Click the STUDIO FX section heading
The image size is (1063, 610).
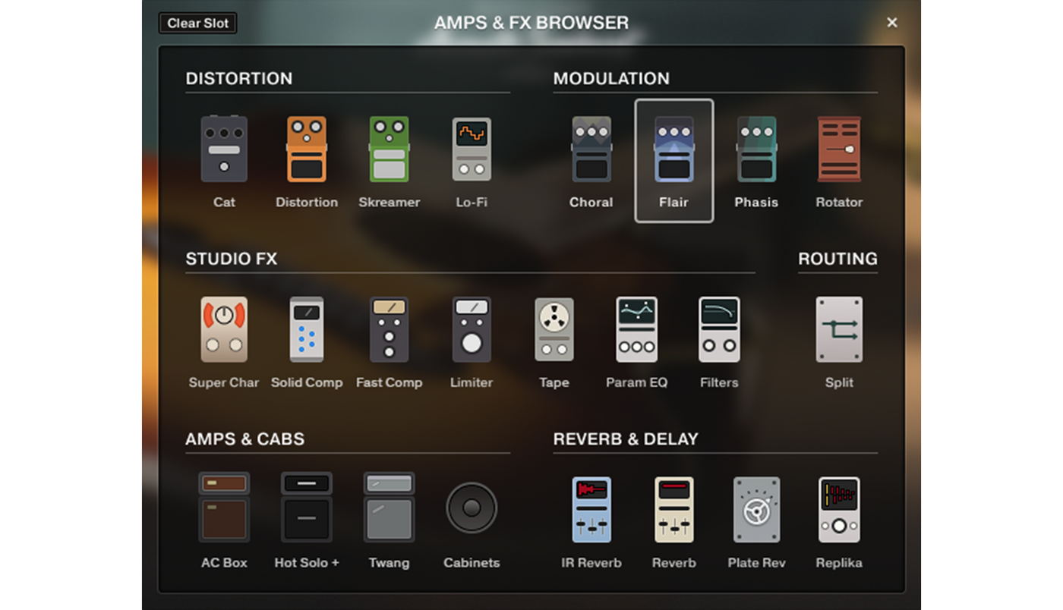[x=232, y=259]
